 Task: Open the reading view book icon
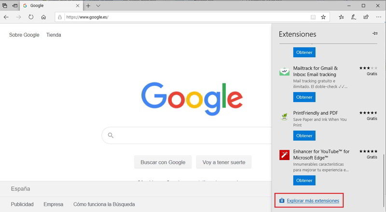tap(313, 17)
